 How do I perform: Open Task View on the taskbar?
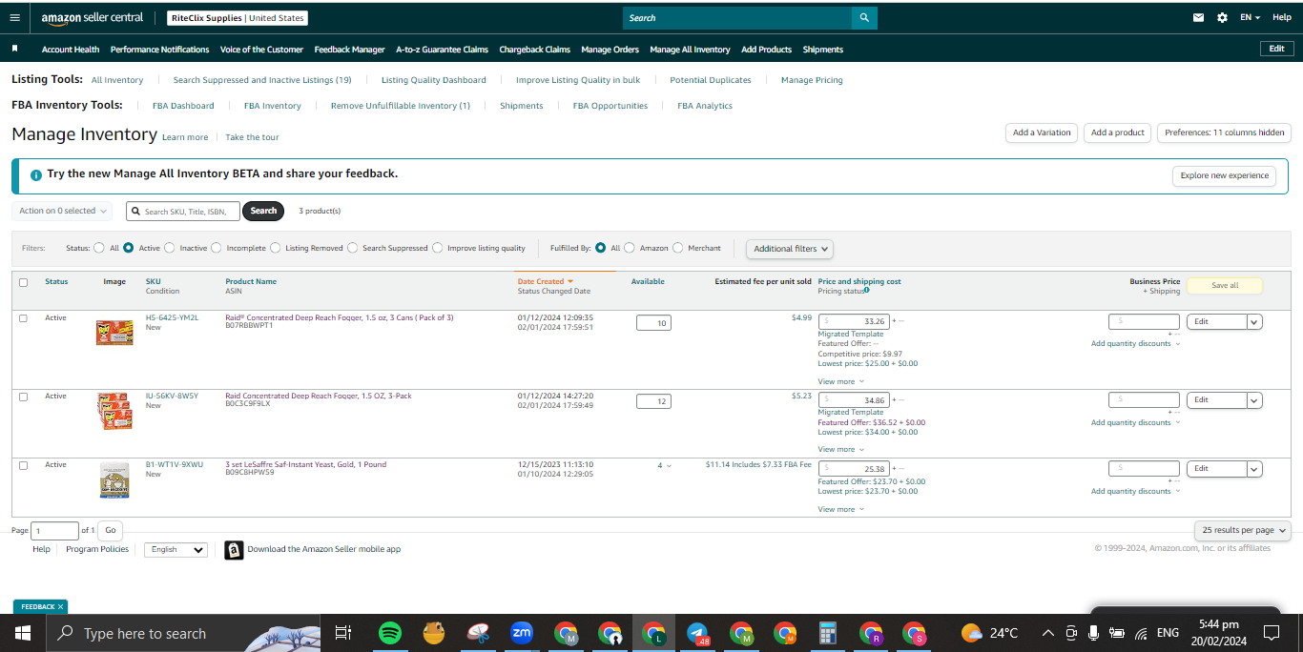pyautogui.click(x=343, y=633)
